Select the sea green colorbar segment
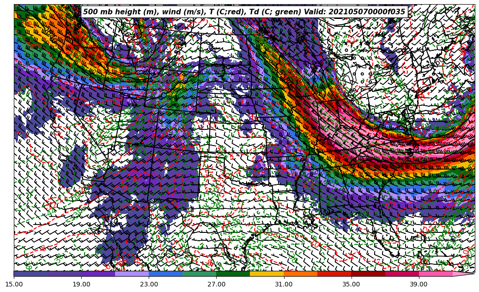Image resolution: width=479 pixels, height=292 pixels. (199, 274)
